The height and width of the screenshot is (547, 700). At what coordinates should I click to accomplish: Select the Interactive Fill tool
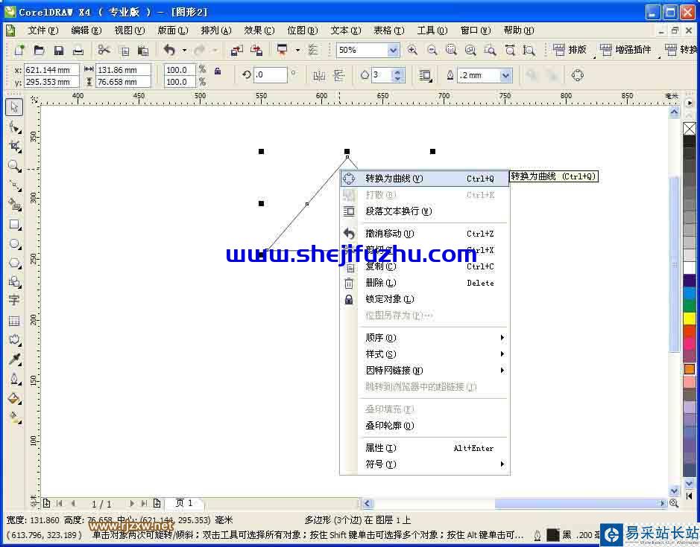(x=14, y=418)
